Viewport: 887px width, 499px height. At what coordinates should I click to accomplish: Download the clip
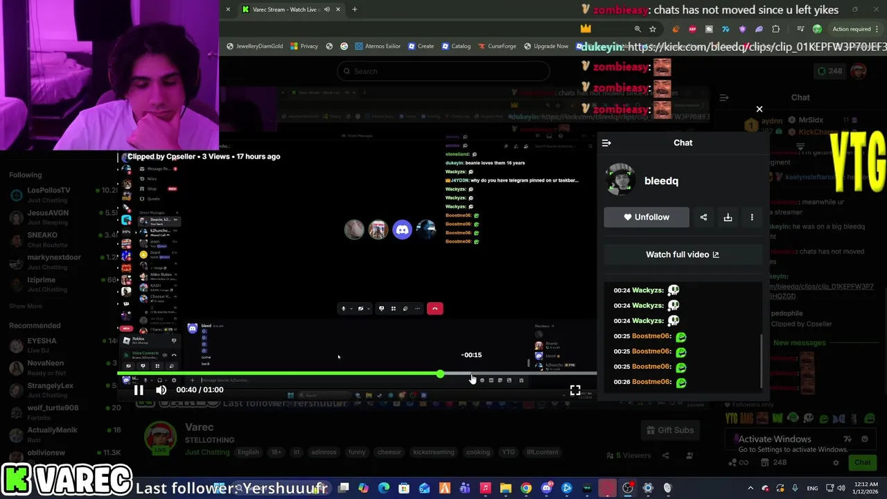coord(728,217)
